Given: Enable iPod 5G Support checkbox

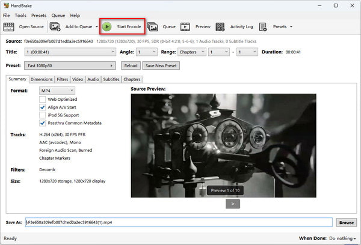Looking at the screenshot, I should (42, 115).
